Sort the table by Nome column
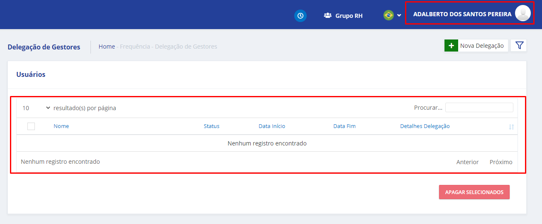 tap(61, 126)
